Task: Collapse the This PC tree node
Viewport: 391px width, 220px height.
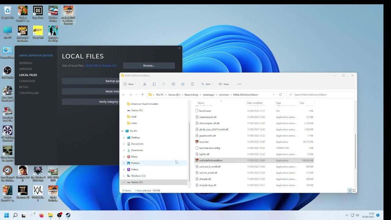Action: [122, 131]
